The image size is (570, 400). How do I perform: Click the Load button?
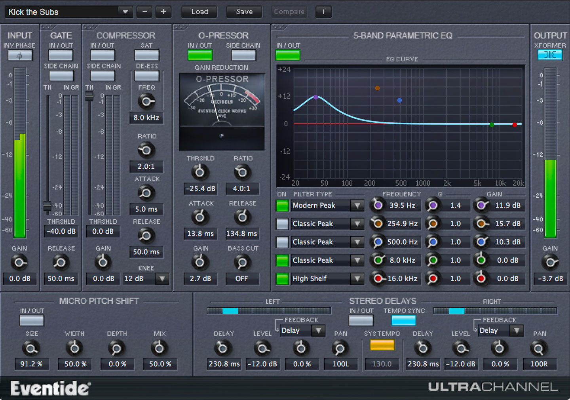click(199, 12)
